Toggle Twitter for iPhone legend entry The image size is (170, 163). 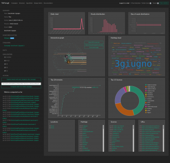(151, 89)
